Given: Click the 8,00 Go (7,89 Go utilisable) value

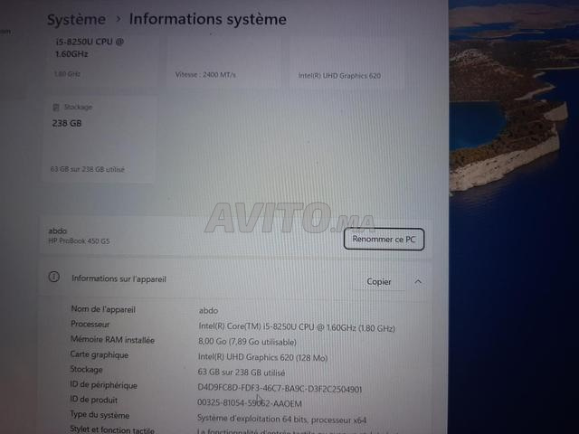Looking at the screenshot, I should [247, 342].
